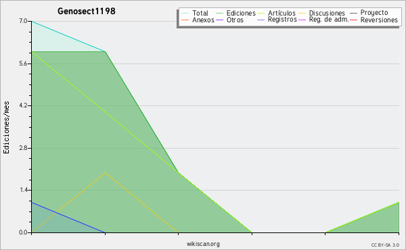406x250 pixels.
Task: Click the blue Registros line in chart
Action: click(68, 218)
